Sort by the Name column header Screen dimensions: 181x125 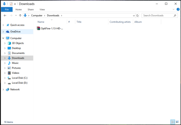tap(41, 22)
